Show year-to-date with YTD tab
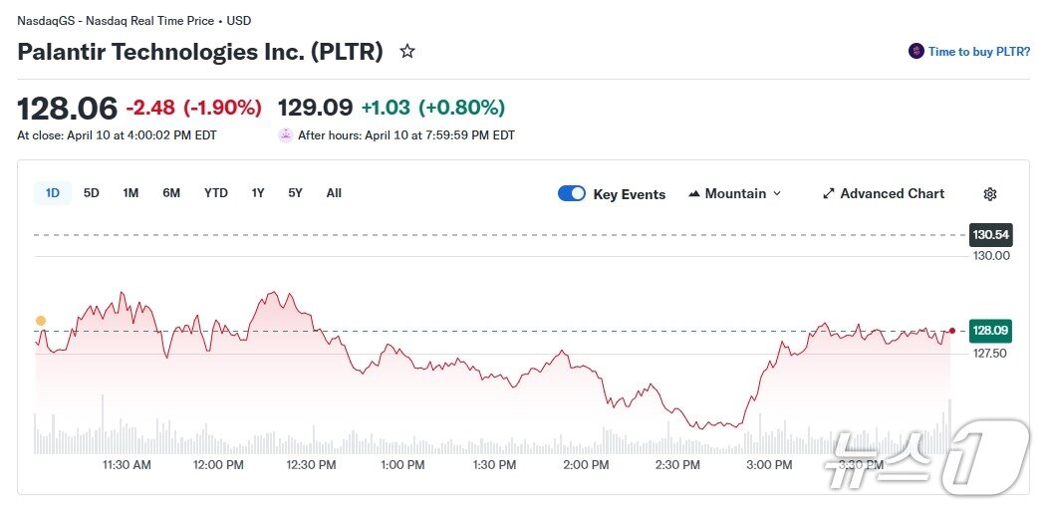The image size is (1045, 511). [216, 193]
